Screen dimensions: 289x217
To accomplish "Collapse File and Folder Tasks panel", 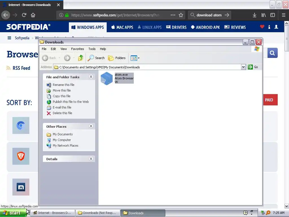I will [x=91, y=77].
